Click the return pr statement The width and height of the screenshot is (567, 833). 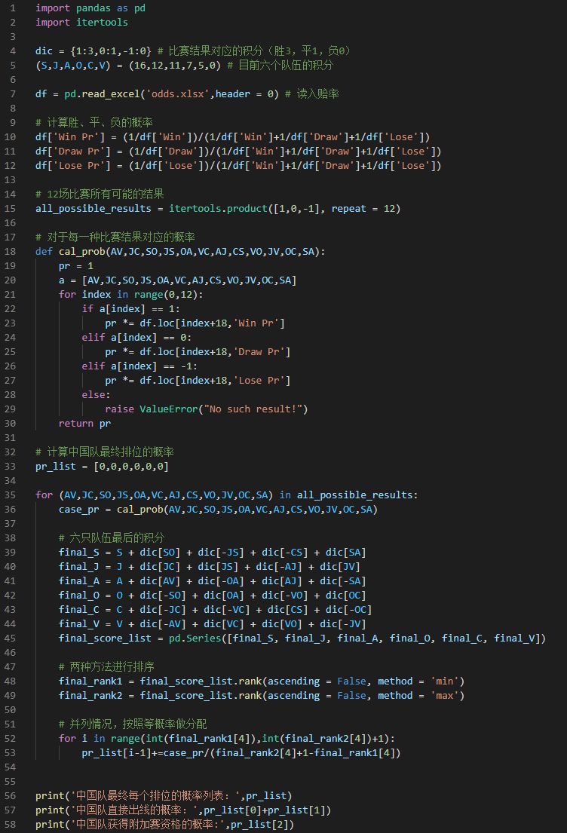(84, 424)
